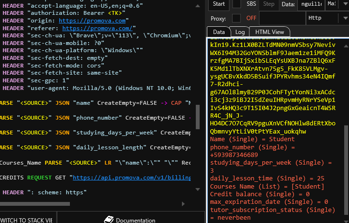Click the script editor scroll-up arrow
The width and height of the screenshot is (349, 223).
pyautogui.click(x=197, y=6)
